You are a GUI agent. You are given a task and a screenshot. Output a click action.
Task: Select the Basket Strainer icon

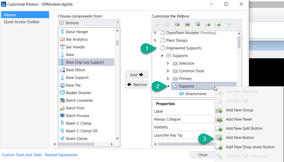coord(62,93)
